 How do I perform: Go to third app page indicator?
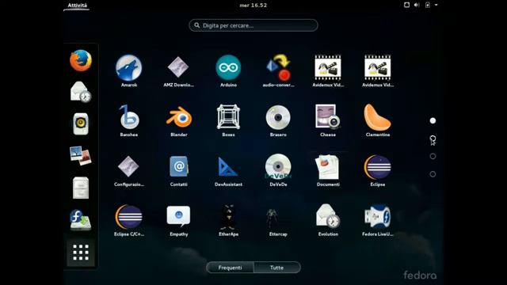433,157
